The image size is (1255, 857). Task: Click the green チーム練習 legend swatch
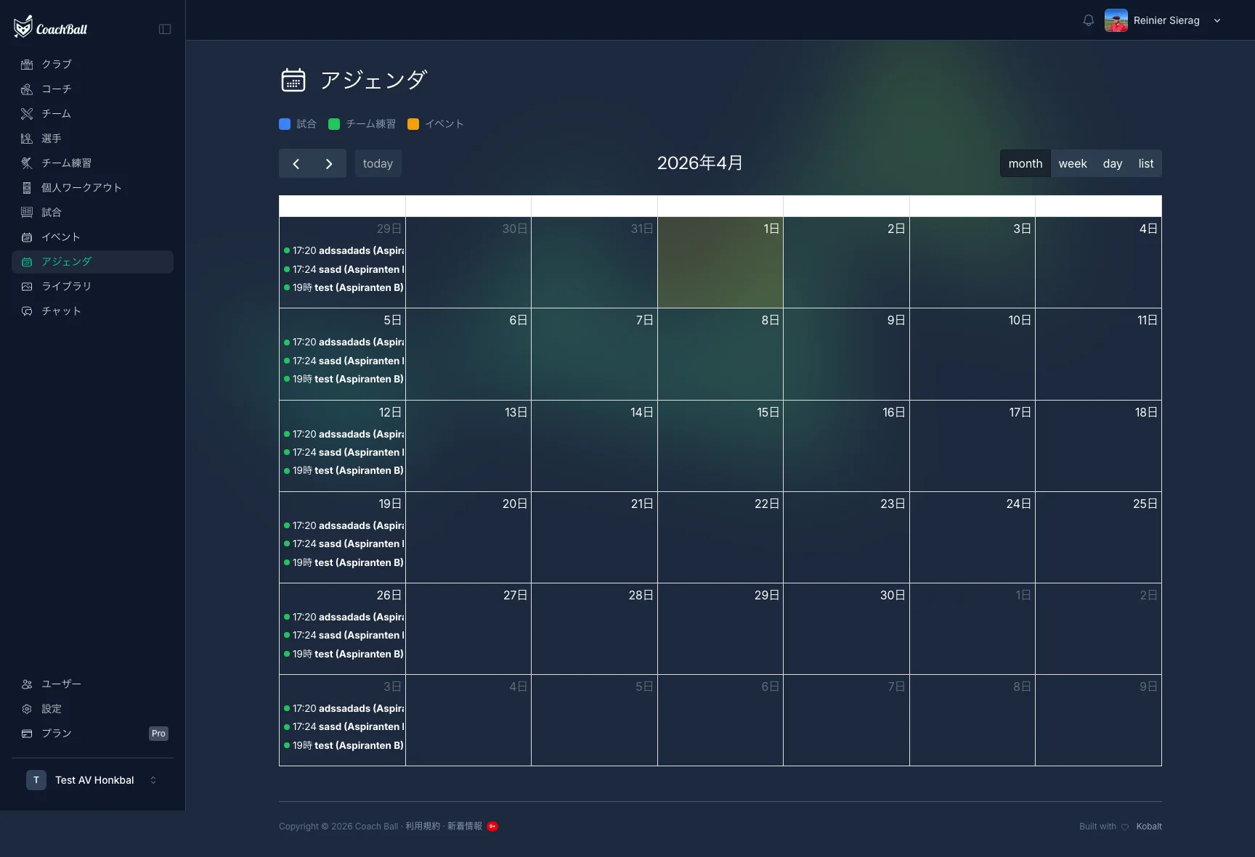(334, 124)
